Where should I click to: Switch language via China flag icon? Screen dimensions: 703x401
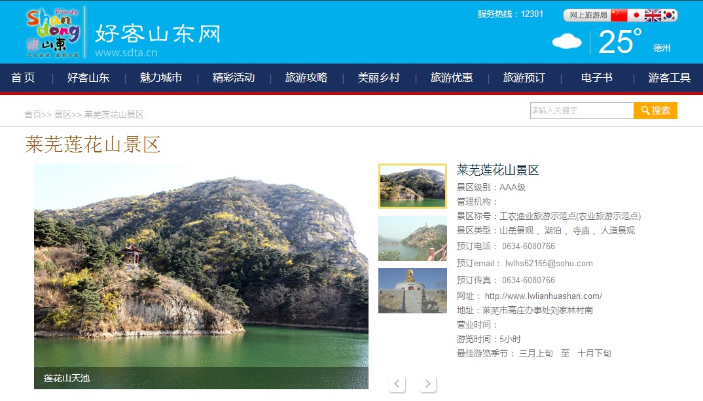coord(619,15)
